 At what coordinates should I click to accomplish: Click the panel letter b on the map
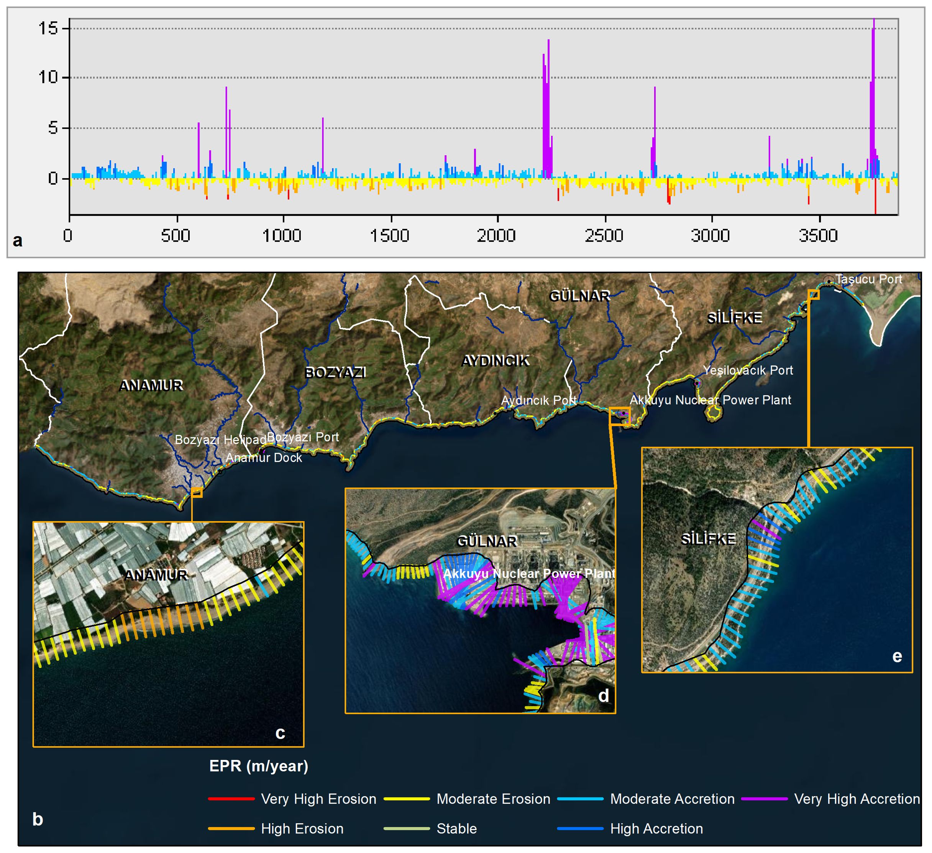coord(38,819)
